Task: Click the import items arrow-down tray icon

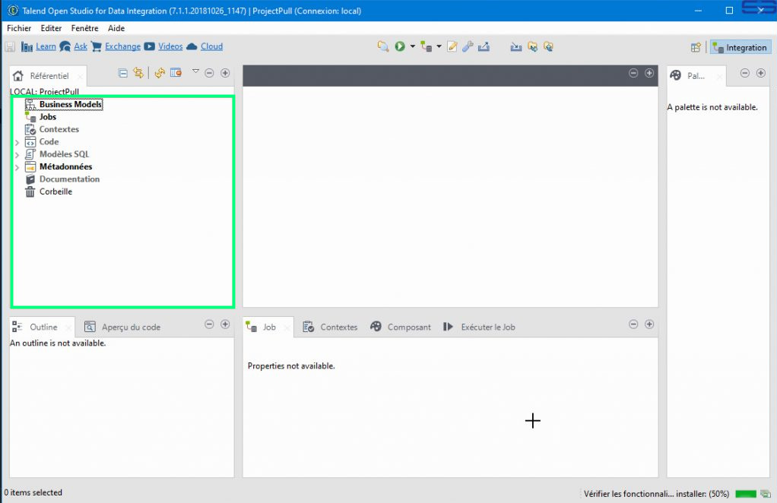Action: [516, 46]
